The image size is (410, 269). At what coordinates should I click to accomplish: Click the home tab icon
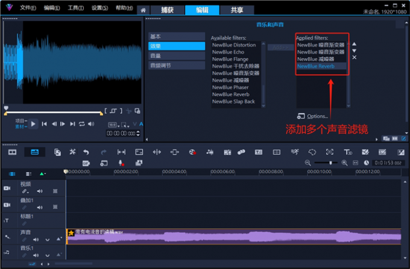[143, 10]
